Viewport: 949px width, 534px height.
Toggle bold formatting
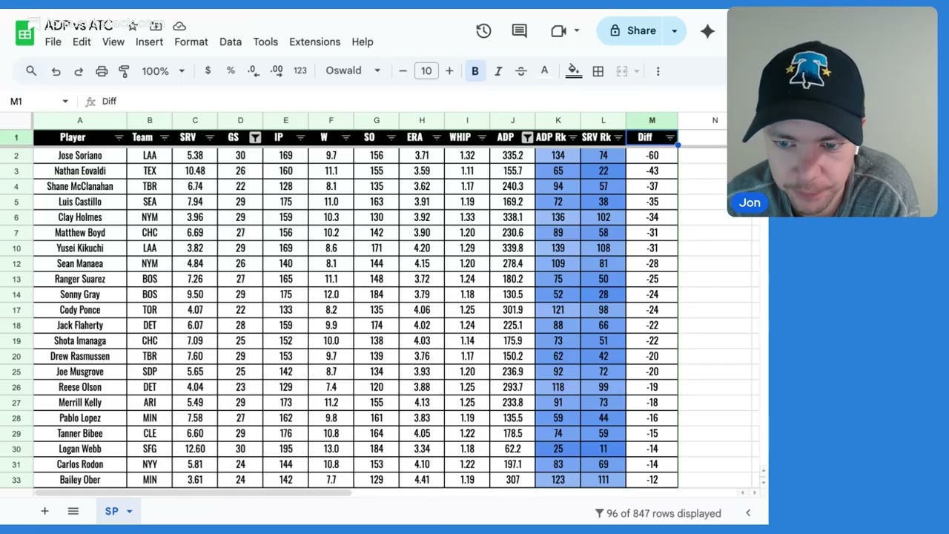475,71
